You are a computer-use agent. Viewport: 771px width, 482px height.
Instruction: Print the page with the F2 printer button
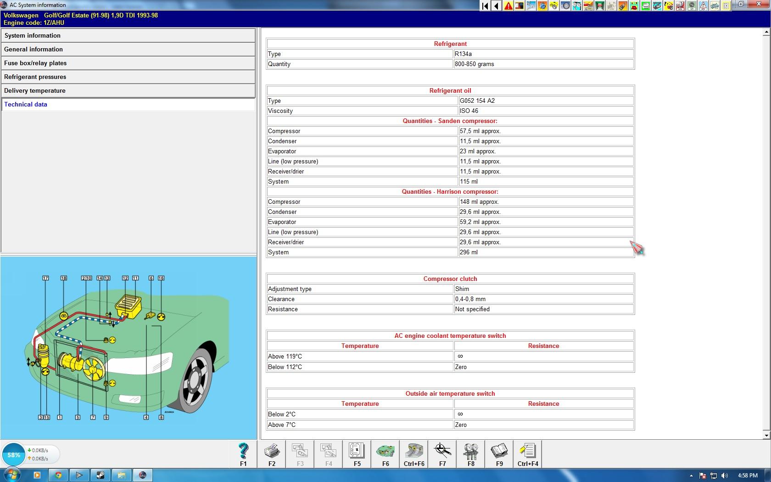pyautogui.click(x=272, y=454)
